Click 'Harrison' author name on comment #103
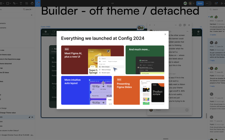225x140 pixels. click(x=213, y=24)
